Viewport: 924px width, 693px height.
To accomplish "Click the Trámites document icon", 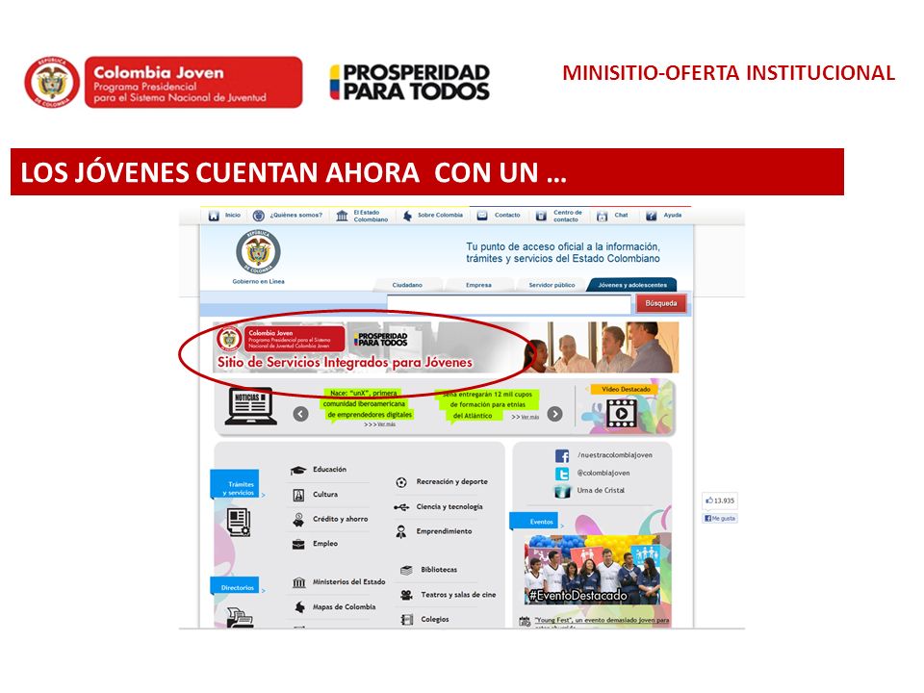I will 239,523.
